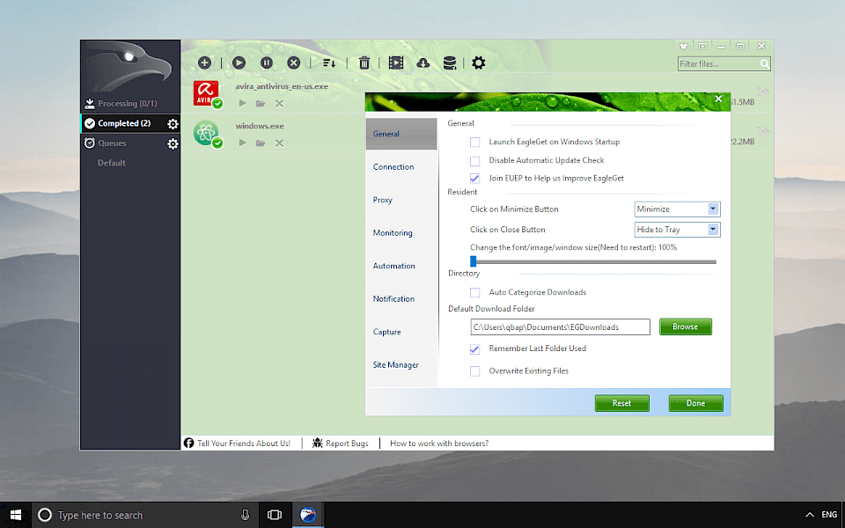Viewport: 845px width, 528px height.
Task: Select Completed (2) in the sidebar
Action: 124,123
